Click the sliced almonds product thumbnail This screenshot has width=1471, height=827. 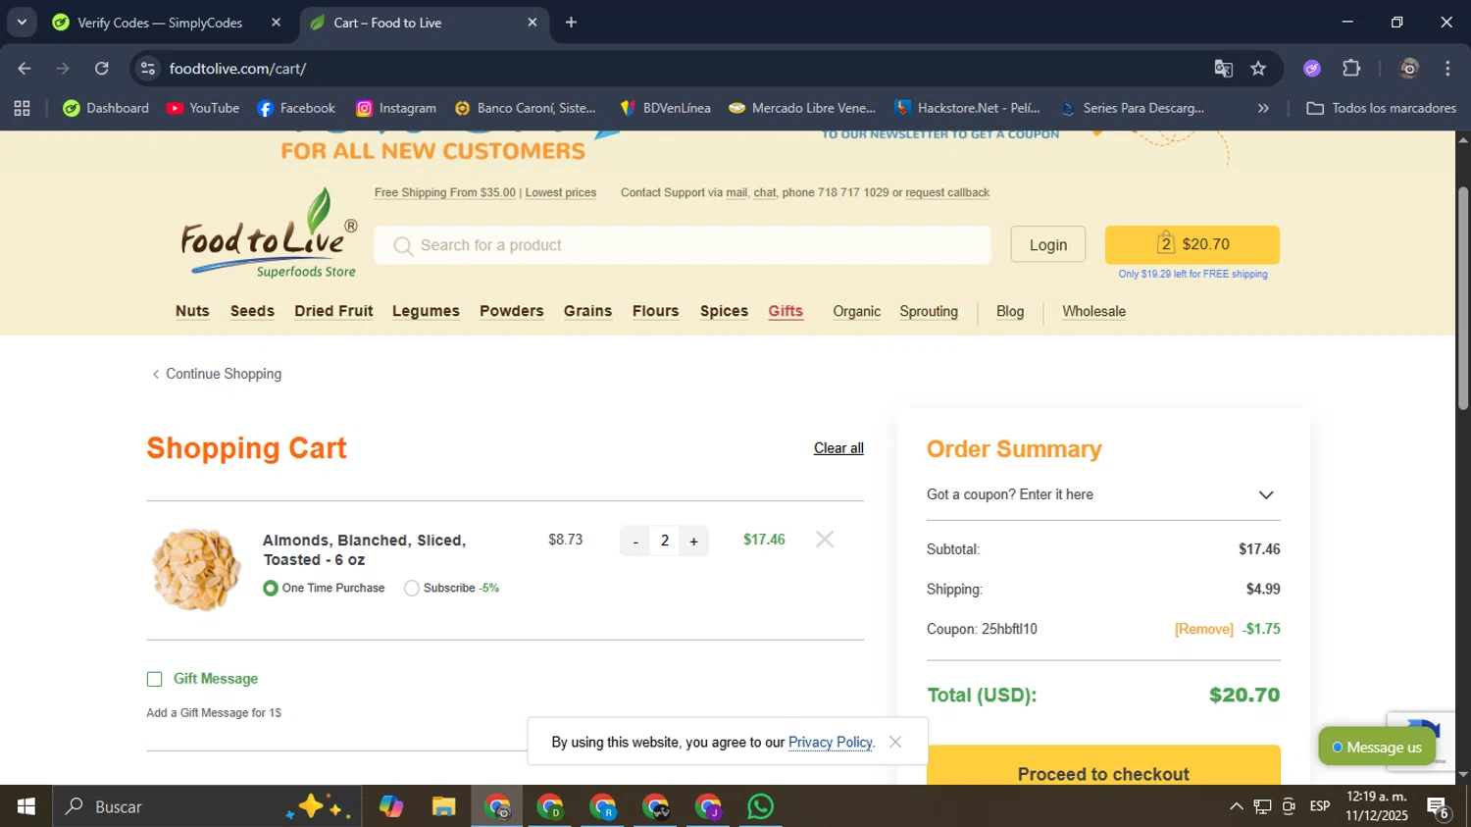[x=195, y=569]
